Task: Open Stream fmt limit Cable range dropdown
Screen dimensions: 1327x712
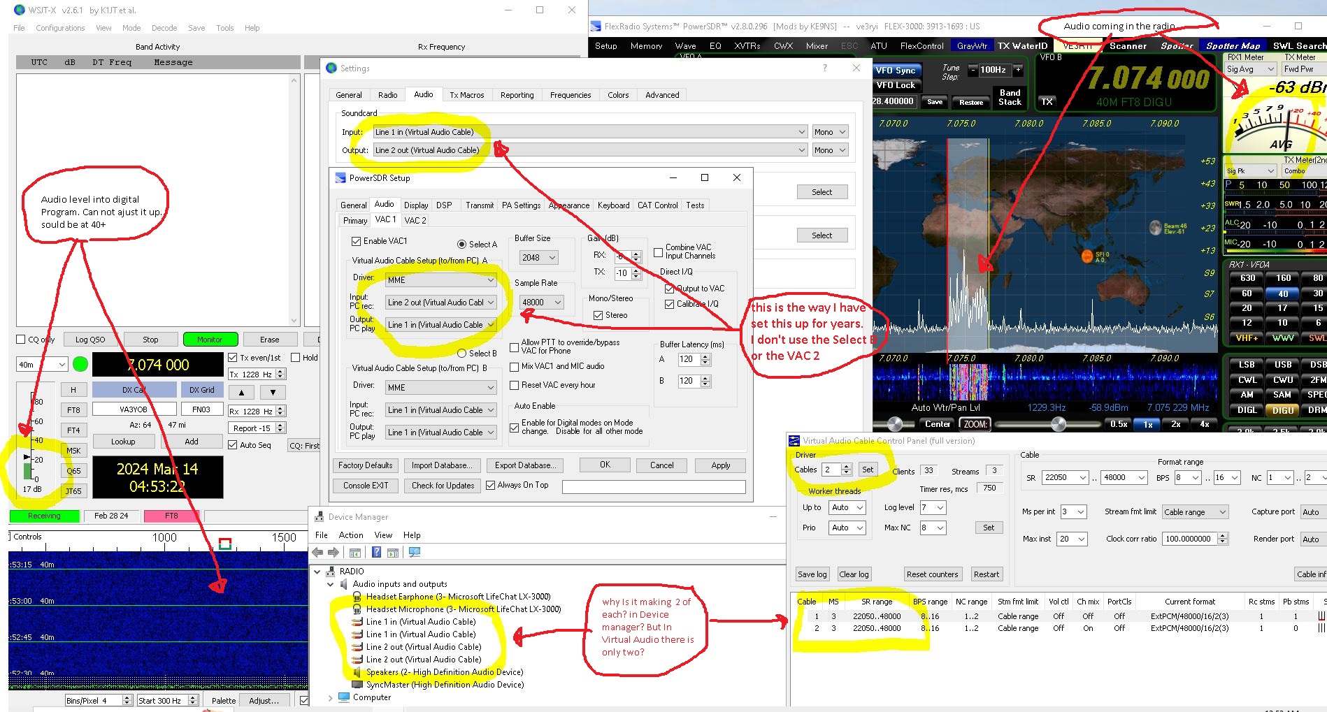Action: point(1195,512)
